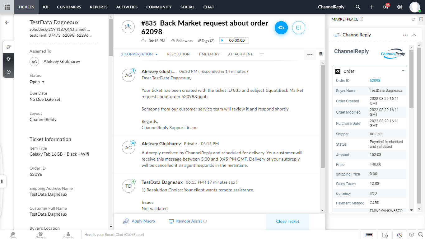Click the email channel icon beside ticket title
Screen dimensions: 425x239
pos(128,27)
